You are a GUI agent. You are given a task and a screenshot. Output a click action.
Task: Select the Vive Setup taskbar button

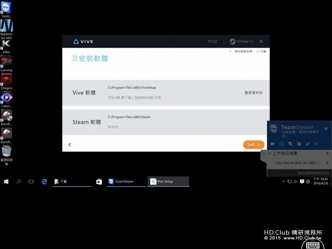[168, 181]
